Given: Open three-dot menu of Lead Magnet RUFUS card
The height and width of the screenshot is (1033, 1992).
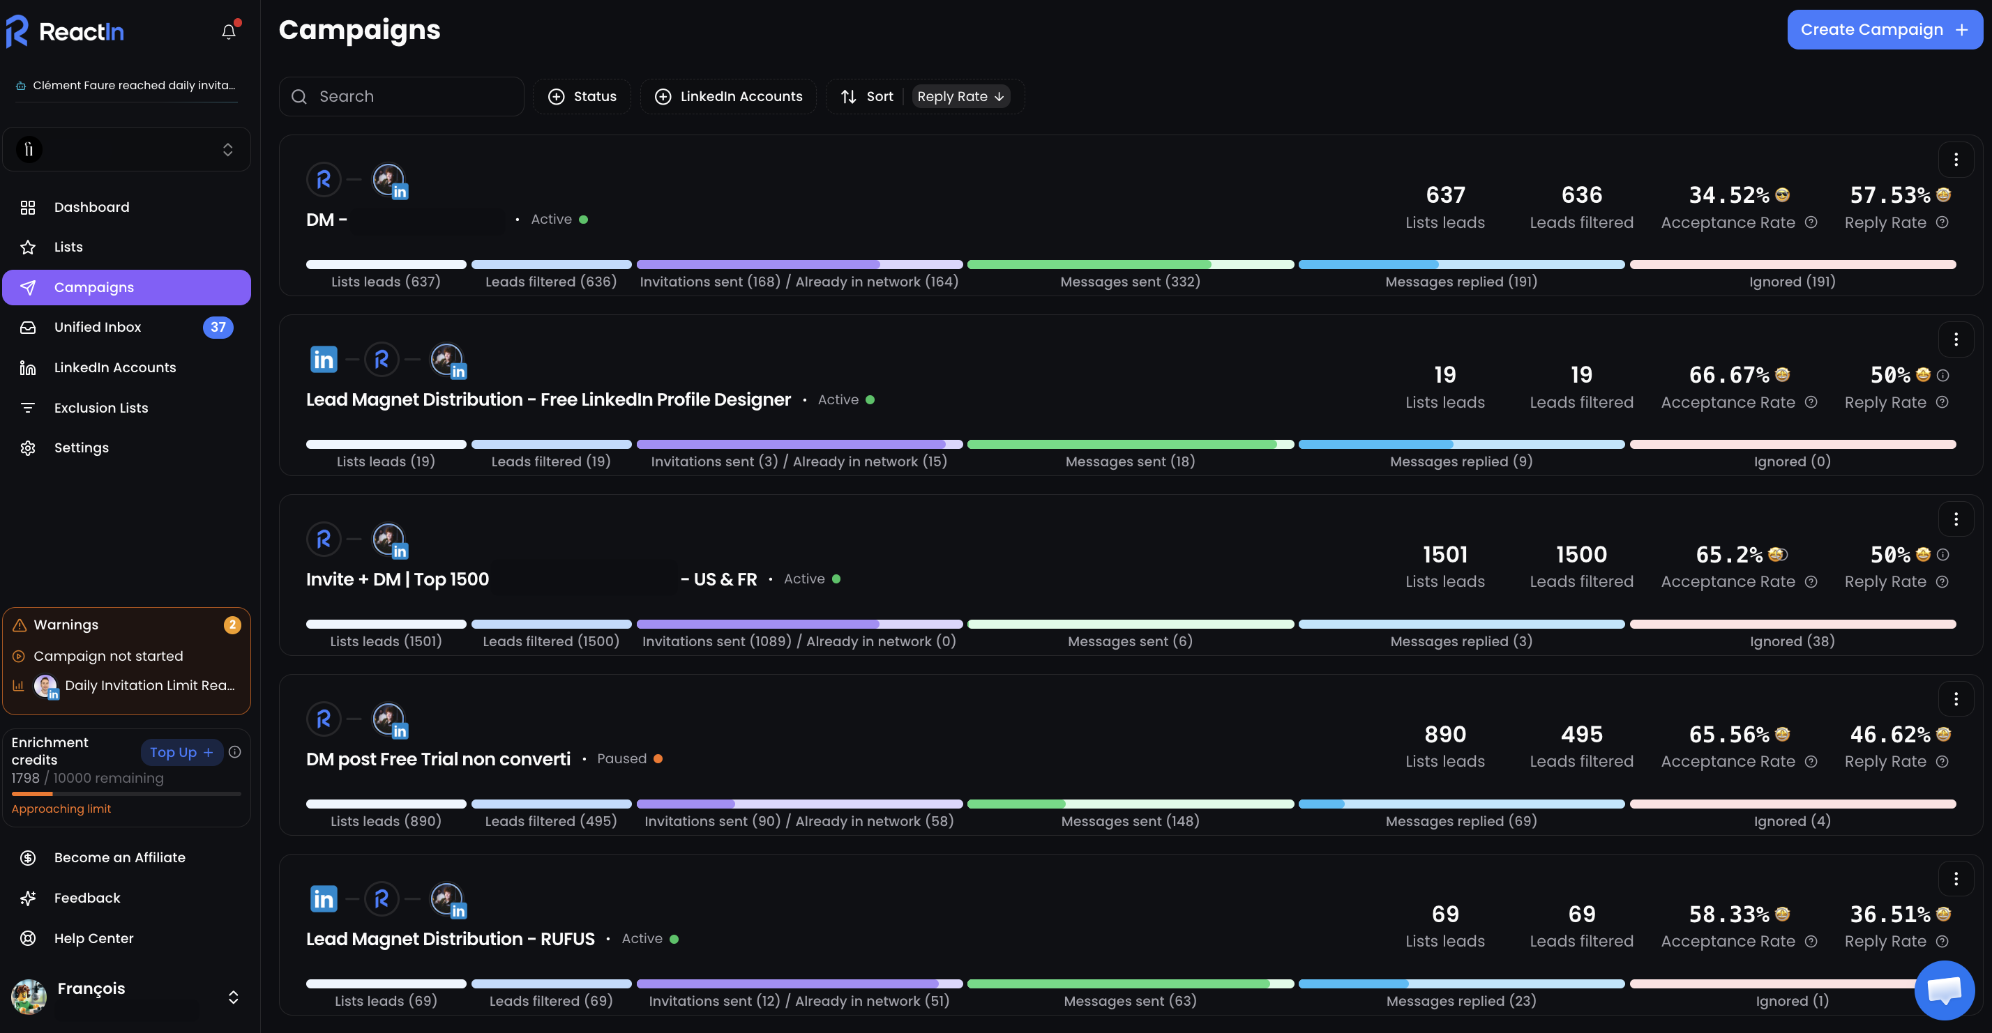Looking at the screenshot, I should pyautogui.click(x=1956, y=879).
